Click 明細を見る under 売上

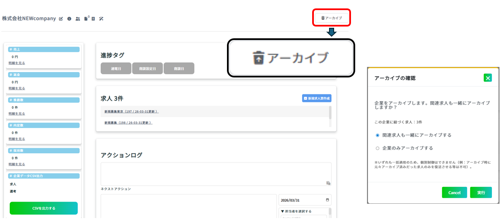[17, 63]
